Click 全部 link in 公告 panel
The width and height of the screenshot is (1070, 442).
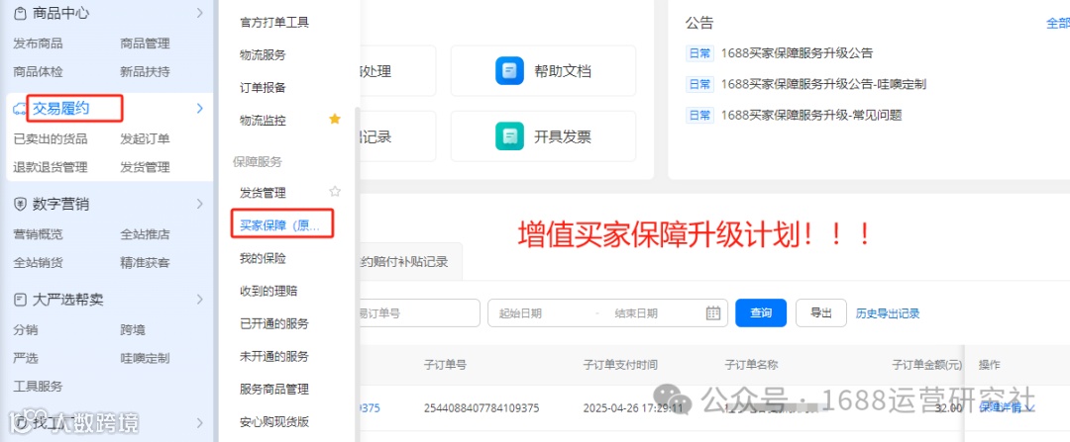pyautogui.click(x=1058, y=24)
